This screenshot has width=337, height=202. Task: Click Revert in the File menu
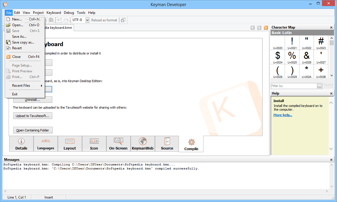click(x=25, y=48)
